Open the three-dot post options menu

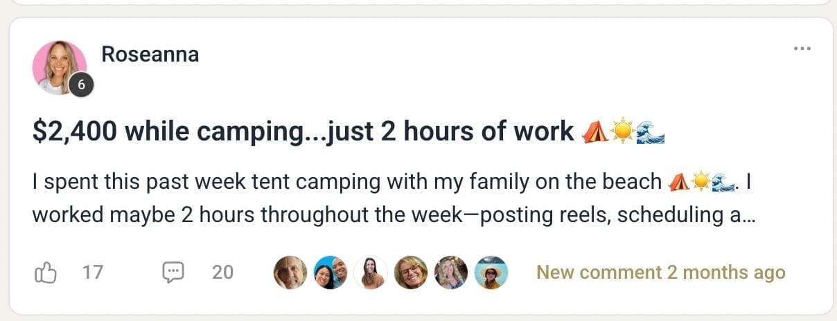(x=802, y=48)
